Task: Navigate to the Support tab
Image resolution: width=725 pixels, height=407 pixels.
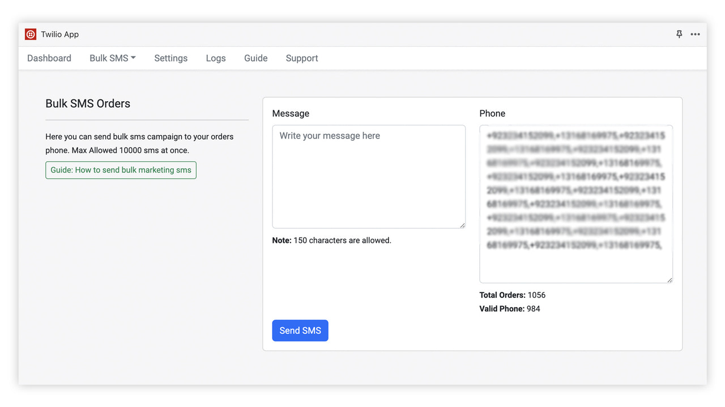Action: click(x=302, y=58)
